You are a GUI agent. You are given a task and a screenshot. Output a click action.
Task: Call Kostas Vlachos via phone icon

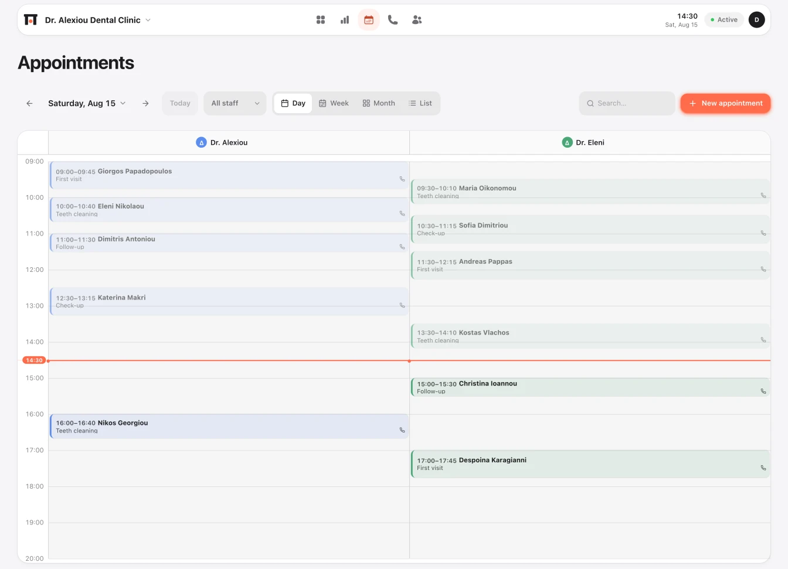(x=763, y=340)
